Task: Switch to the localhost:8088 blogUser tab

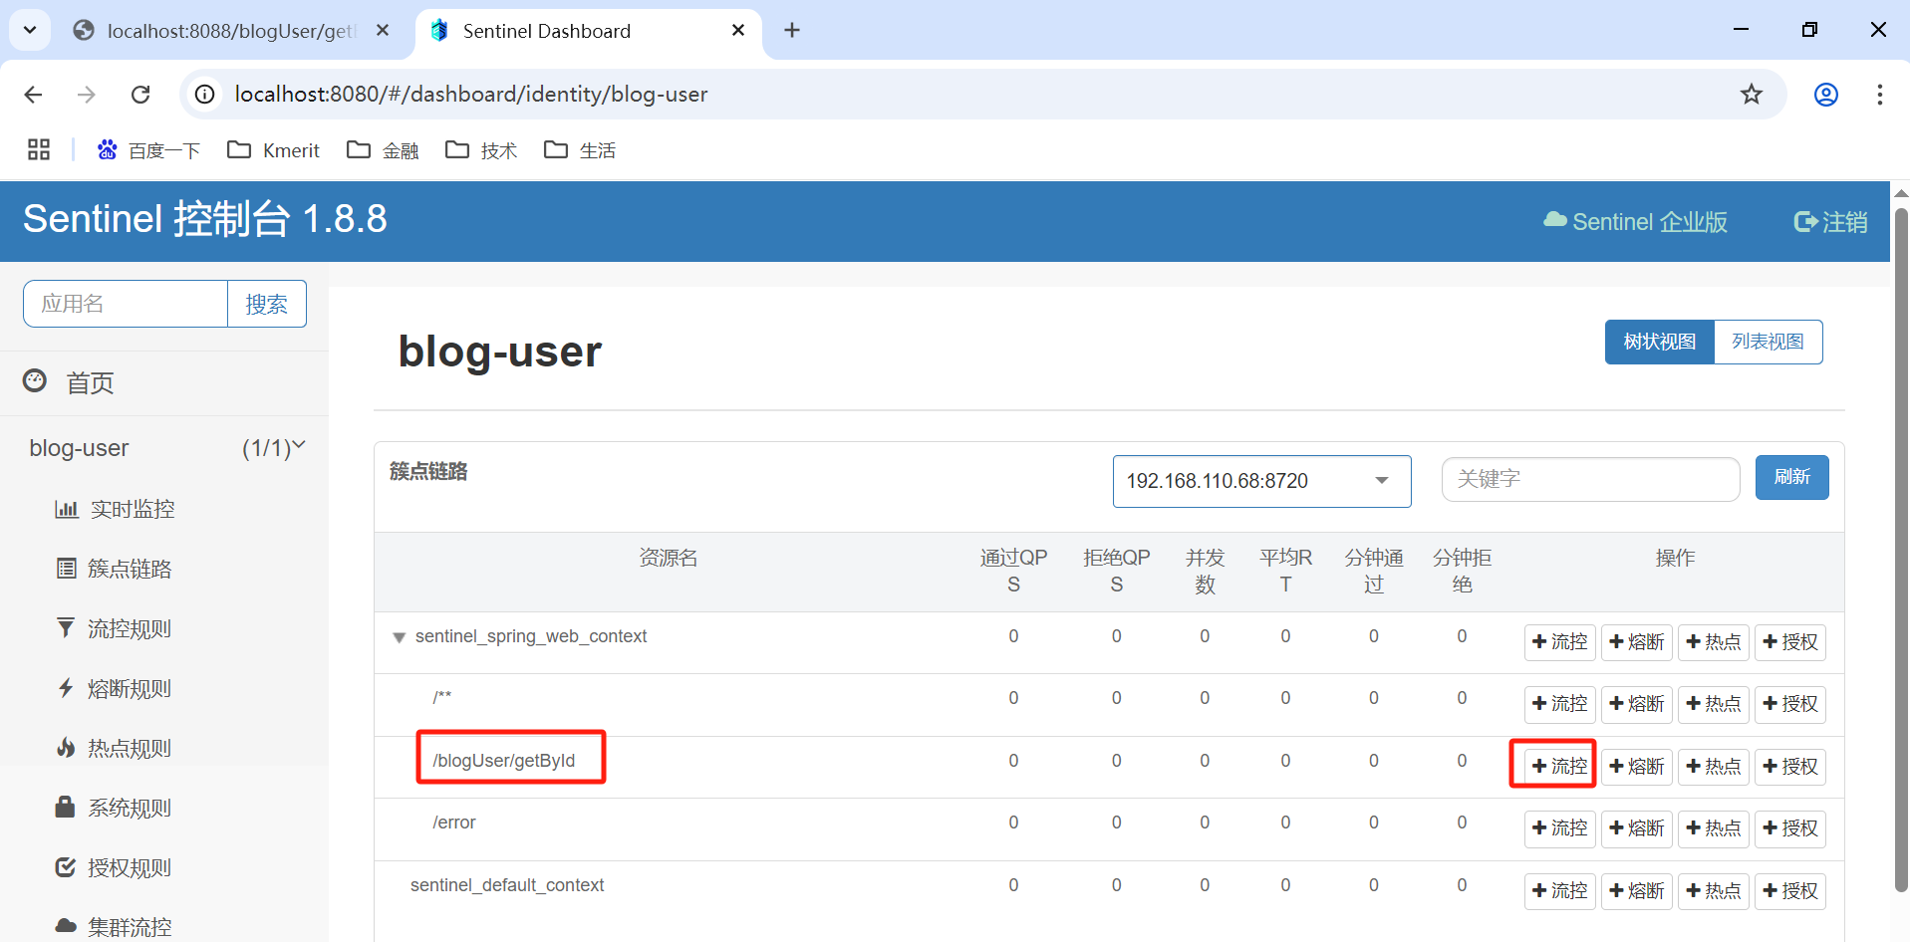Action: tap(231, 31)
